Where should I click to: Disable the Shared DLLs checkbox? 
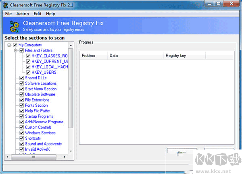coord(22,78)
